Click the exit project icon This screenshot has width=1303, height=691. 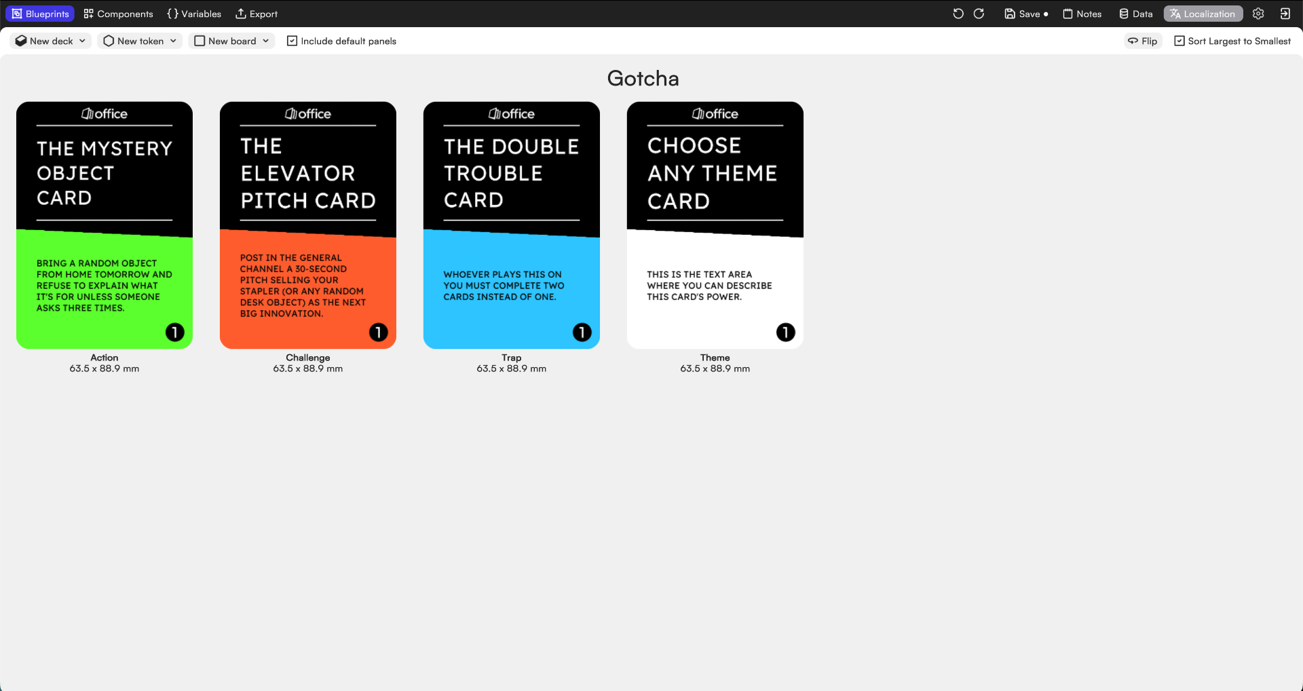pyautogui.click(x=1285, y=14)
